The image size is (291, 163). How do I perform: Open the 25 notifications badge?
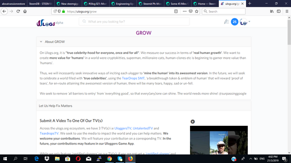tap(235, 22)
